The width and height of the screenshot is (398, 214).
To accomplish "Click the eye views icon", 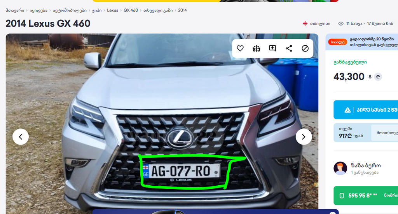I will coord(341,24).
